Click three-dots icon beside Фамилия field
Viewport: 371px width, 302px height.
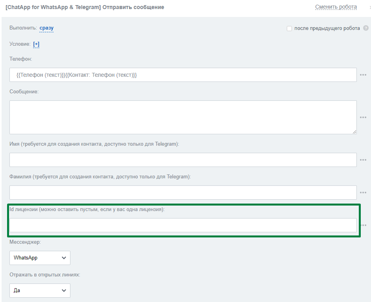tap(363, 193)
